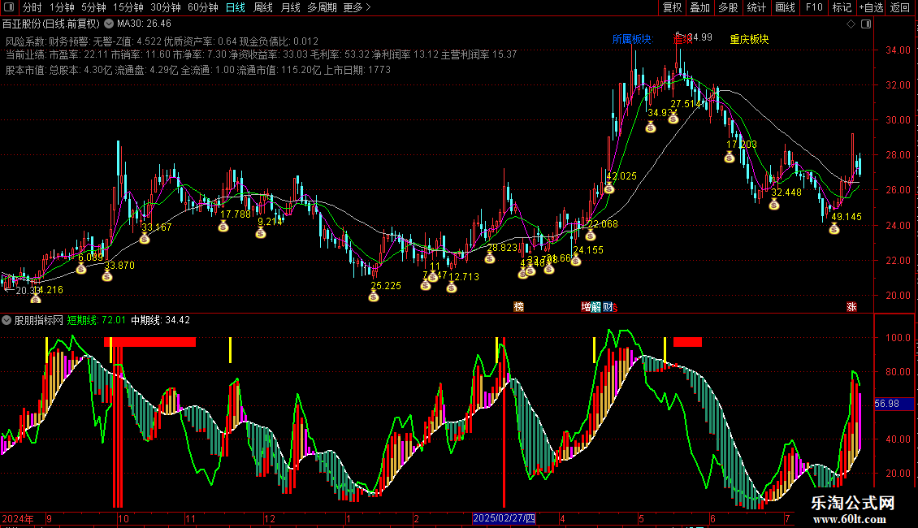Click the 中期线: 34.42 indicator value

click(160, 320)
